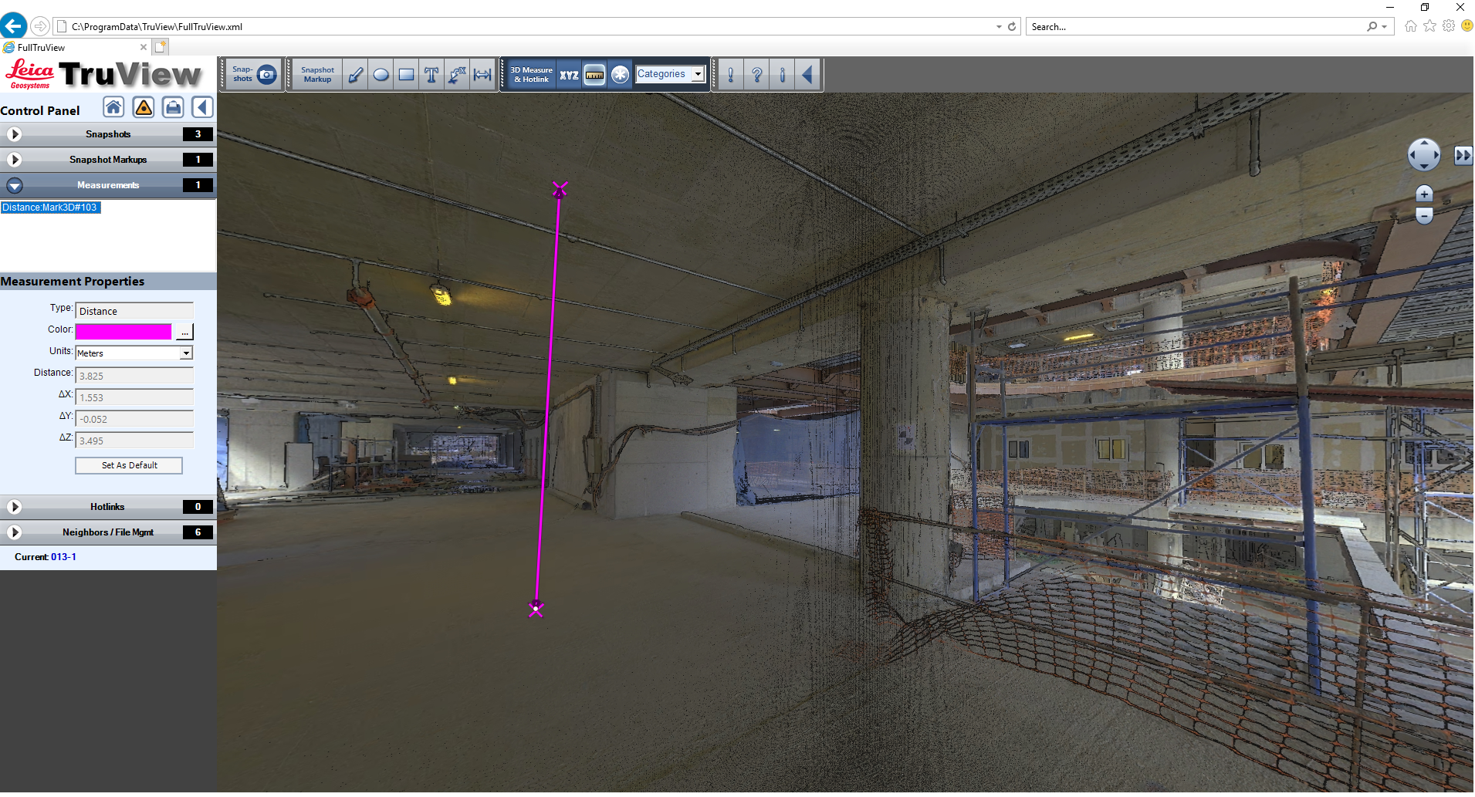1475x797 pixels.
Task: Click the ΔX value field 1.553
Action: click(x=134, y=397)
